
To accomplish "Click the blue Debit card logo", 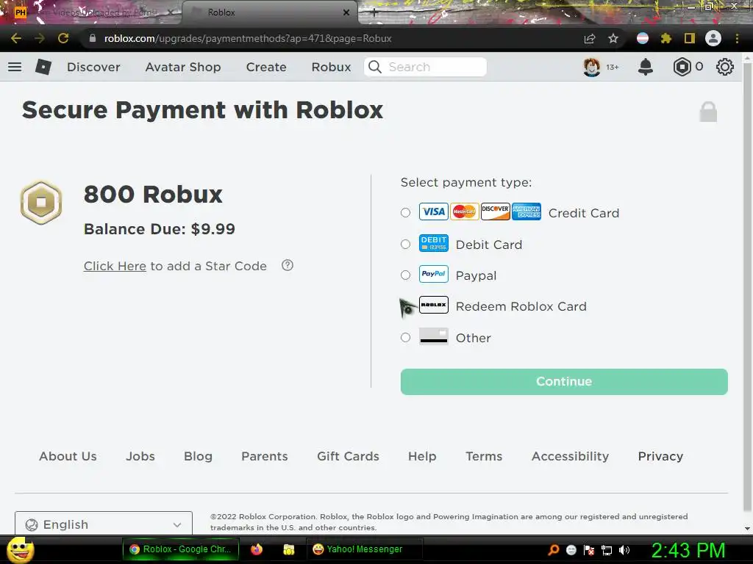I will (434, 242).
